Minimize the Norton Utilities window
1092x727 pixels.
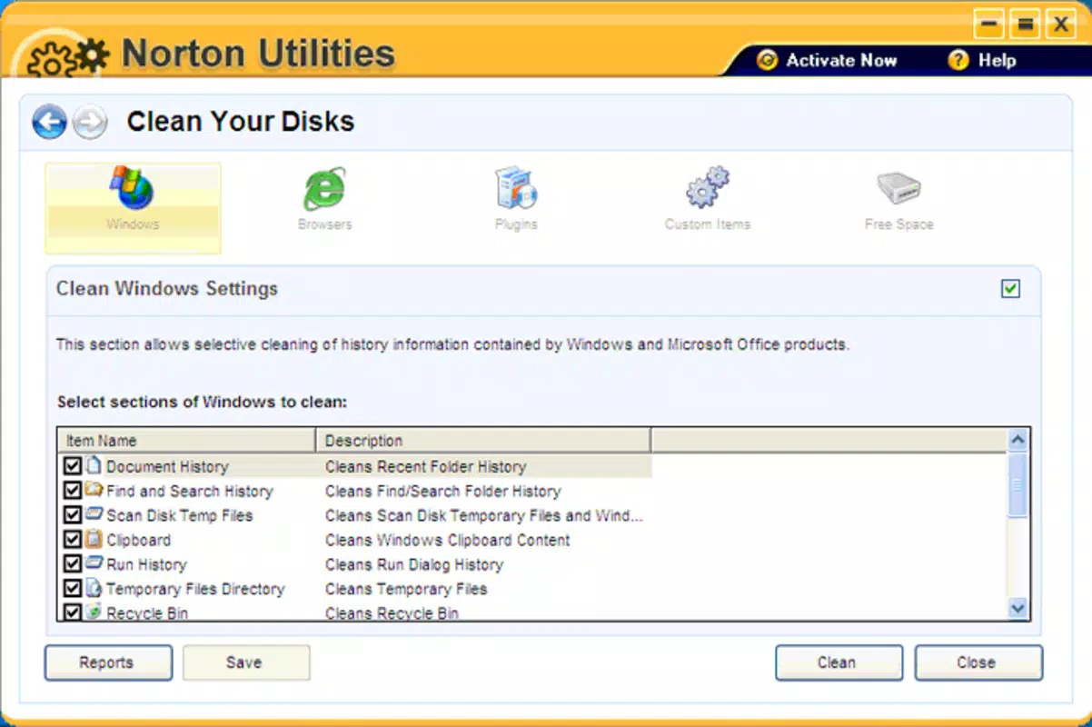click(990, 25)
